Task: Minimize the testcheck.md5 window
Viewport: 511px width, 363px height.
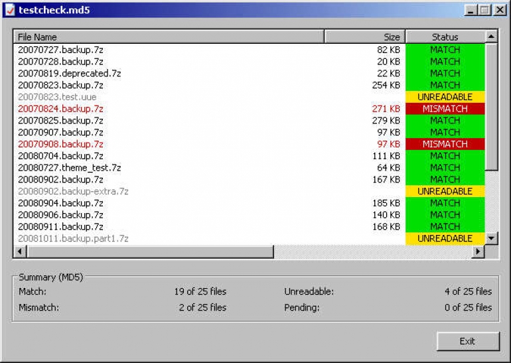Action: pyautogui.click(x=471, y=10)
